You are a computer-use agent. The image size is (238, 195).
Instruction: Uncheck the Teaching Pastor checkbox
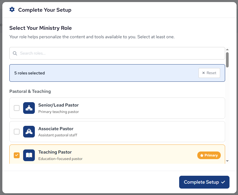[x=17, y=155]
